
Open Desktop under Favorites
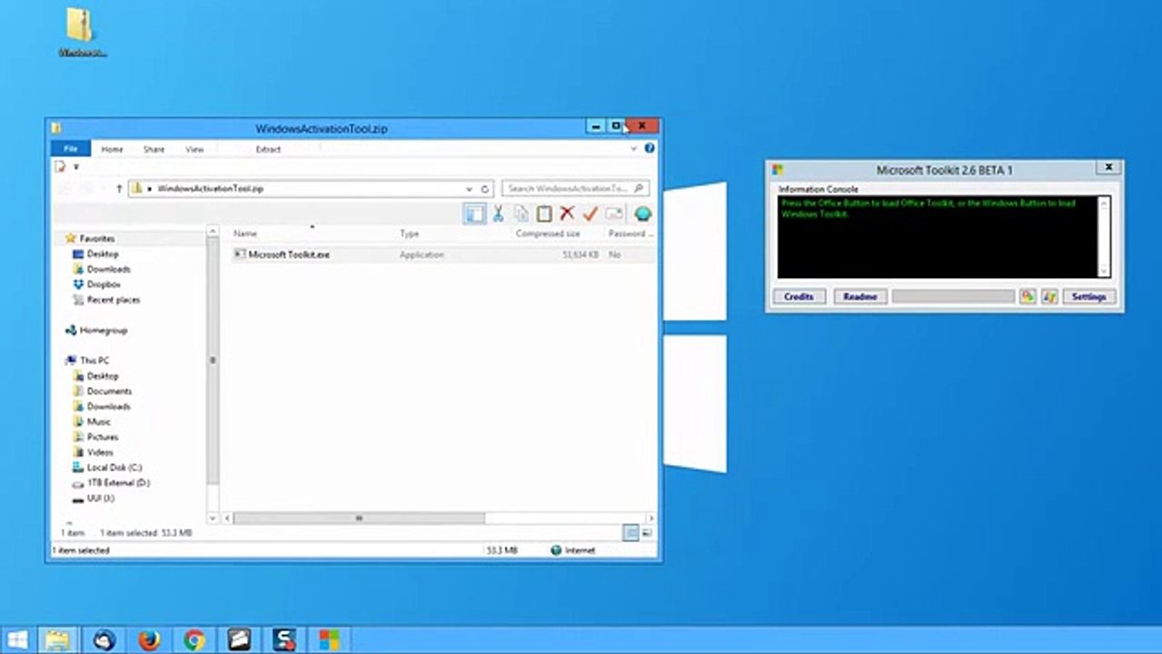tap(103, 254)
